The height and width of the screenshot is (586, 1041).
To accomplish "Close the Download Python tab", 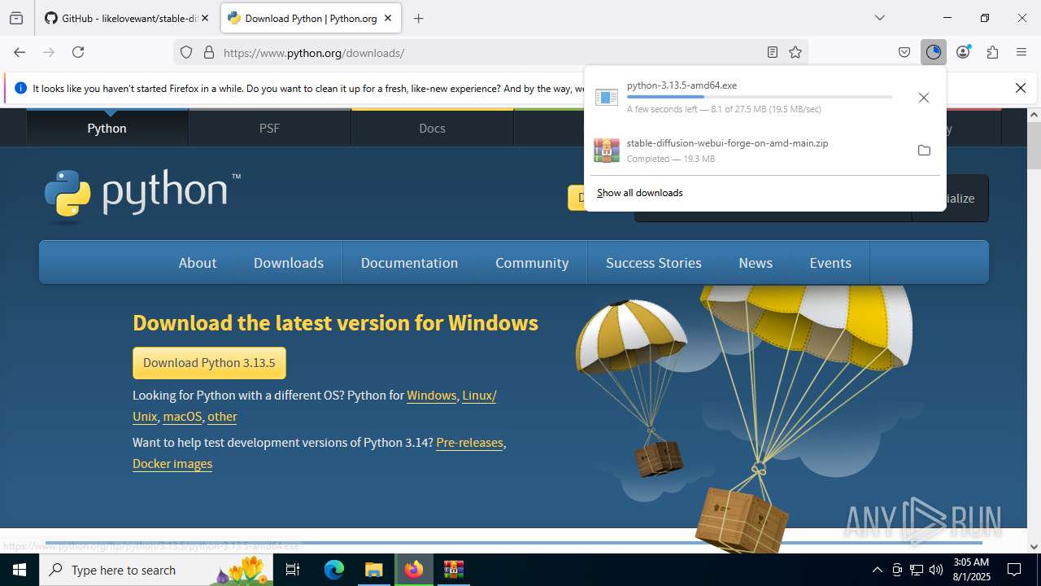I will click(x=389, y=18).
